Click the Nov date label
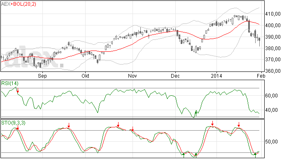The height and width of the screenshot is (159, 284). [133, 76]
